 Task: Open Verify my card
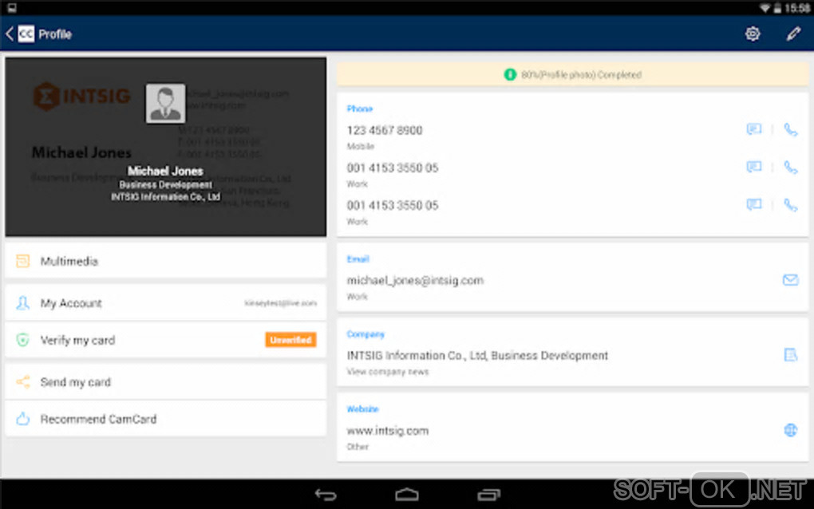click(166, 340)
